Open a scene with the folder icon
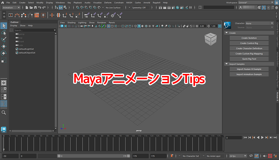This screenshot has width=279, height=160. pos(31,7)
